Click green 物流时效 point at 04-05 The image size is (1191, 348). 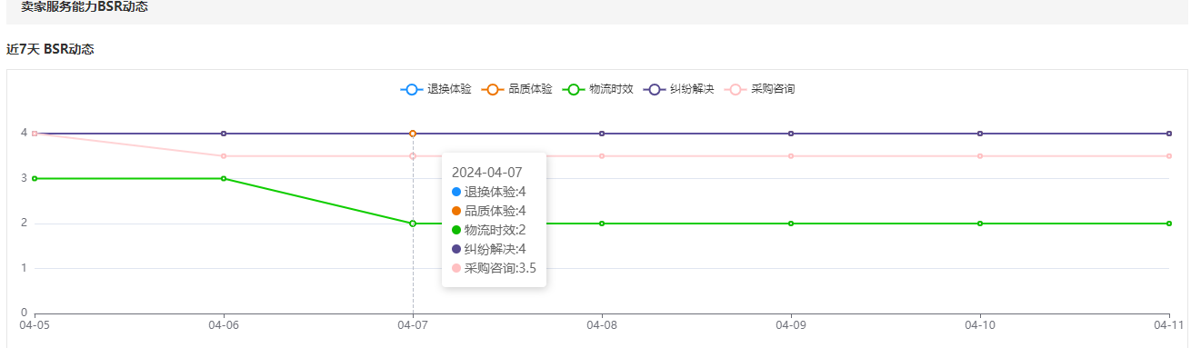(x=35, y=178)
